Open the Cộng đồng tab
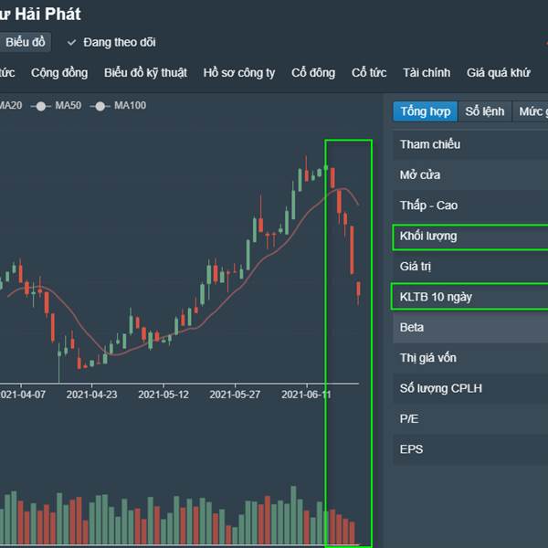This screenshot has height=548, width=548. point(59,73)
